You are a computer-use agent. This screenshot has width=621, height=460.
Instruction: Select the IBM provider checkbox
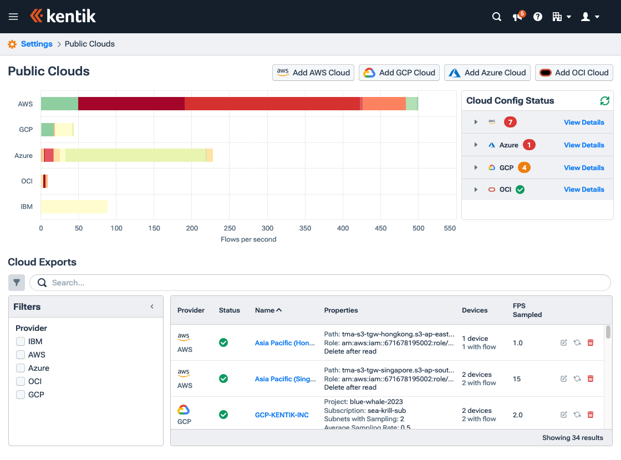click(x=21, y=341)
